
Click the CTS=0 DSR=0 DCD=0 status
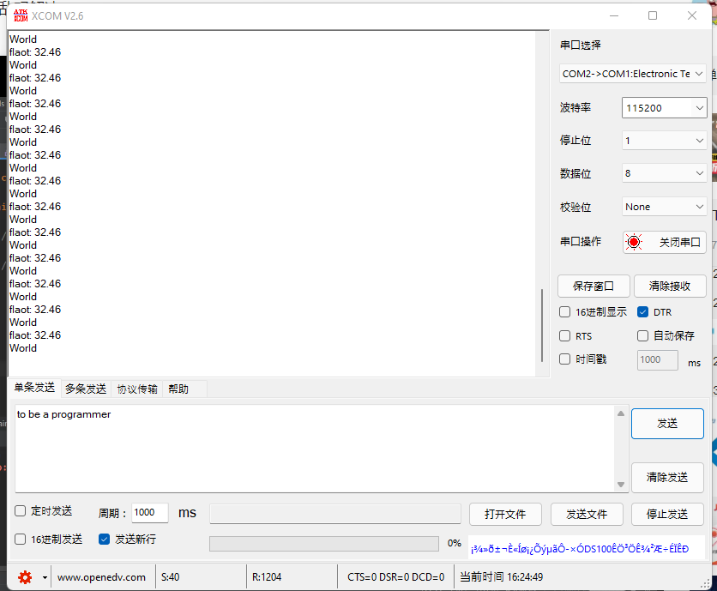396,577
